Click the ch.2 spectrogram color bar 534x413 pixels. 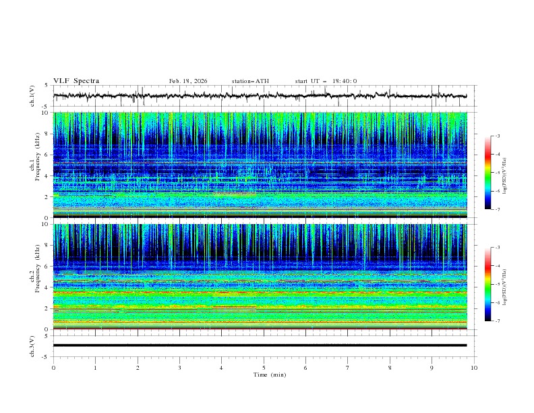488,284
